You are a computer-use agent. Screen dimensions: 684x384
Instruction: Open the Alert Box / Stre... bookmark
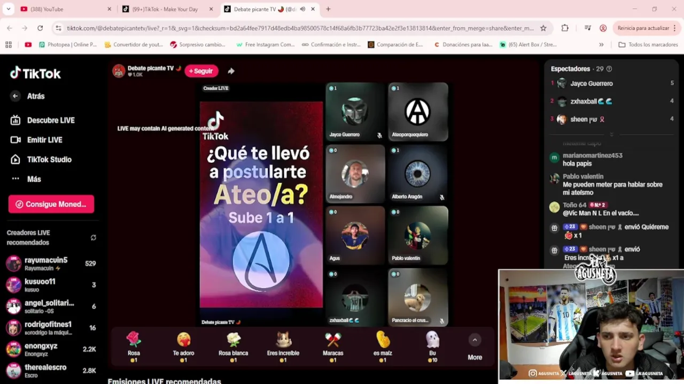point(528,45)
